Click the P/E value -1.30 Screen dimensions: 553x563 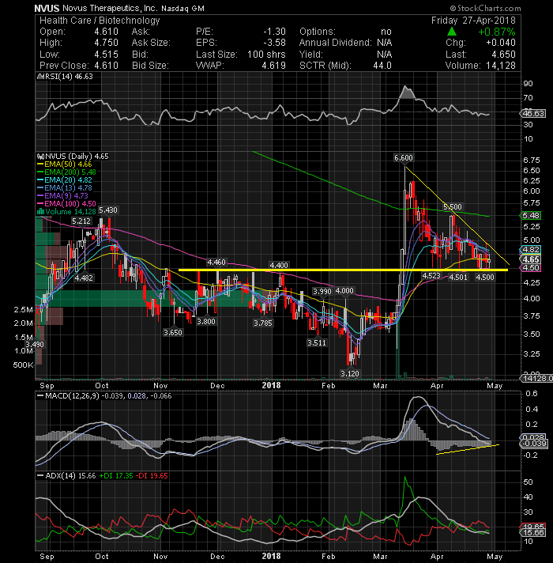tap(275, 32)
